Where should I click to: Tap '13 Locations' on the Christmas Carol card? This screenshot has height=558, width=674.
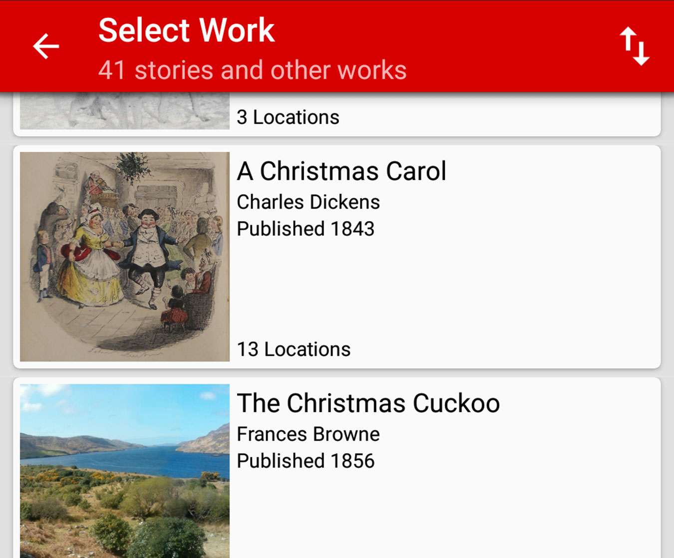pos(294,349)
